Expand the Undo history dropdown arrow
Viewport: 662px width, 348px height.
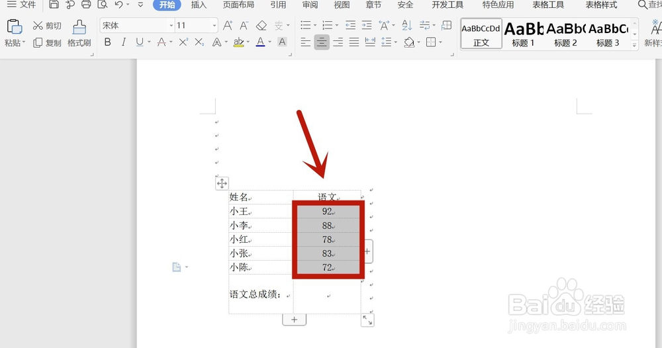click(x=128, y=5)
